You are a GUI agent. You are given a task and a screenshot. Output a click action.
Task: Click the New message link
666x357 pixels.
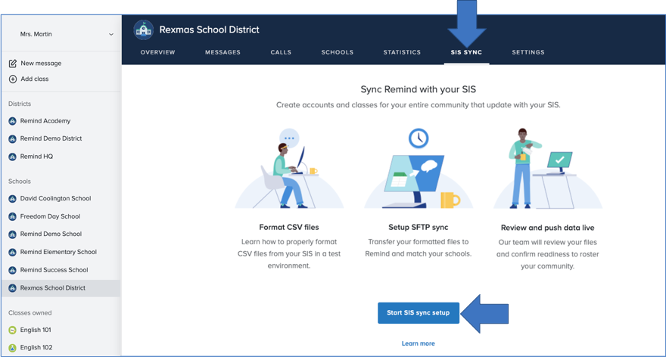coord(41,64)
